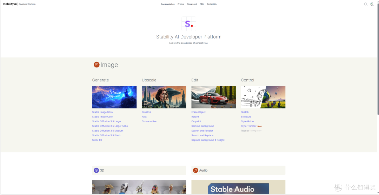Click the Developer Platform header text
Viewport: 379px width, 195px height.
(27, 4)
